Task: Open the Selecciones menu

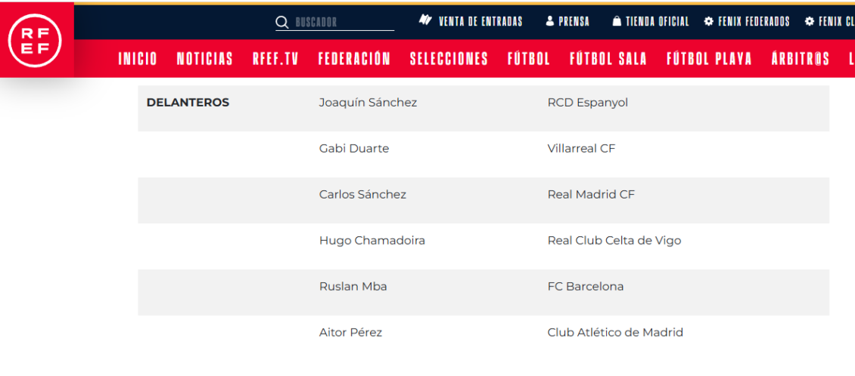Action: pos(449,59)
